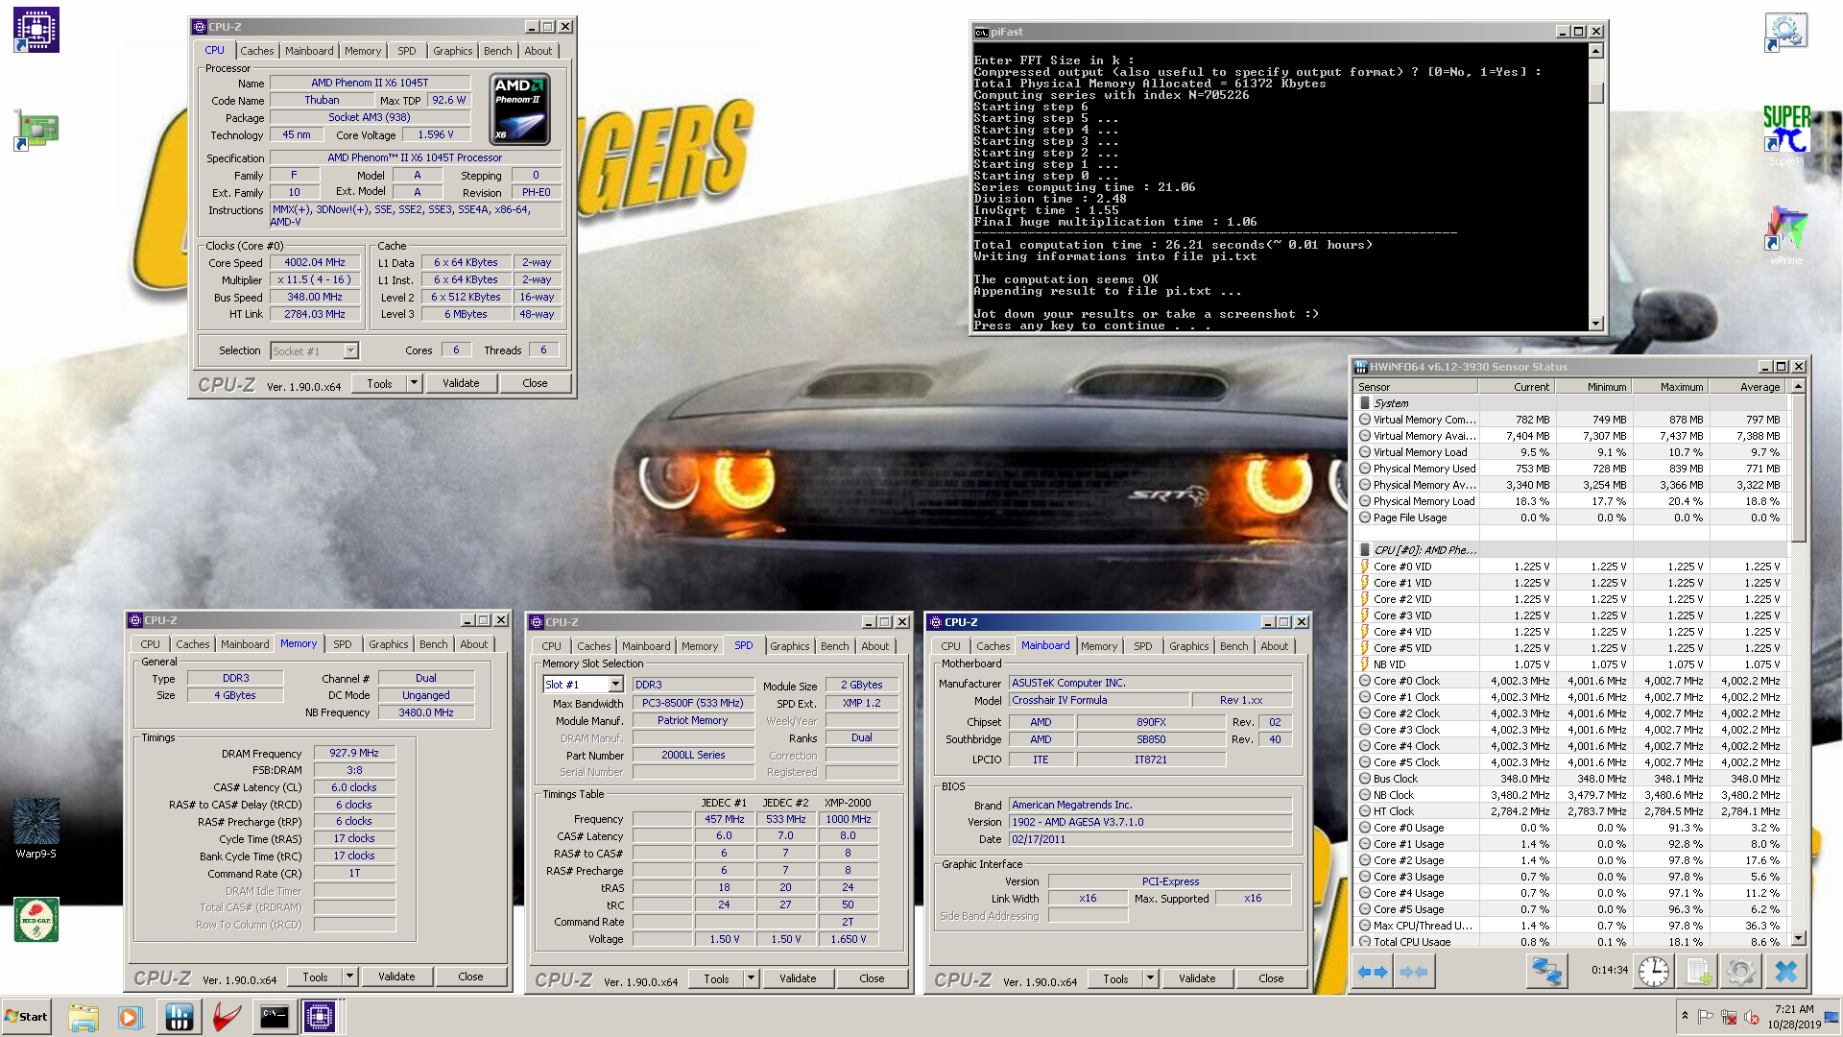Select the Bus Clock sensor row
Viewport: 1843px width, 1037px height.
(x=1571, y=779)
